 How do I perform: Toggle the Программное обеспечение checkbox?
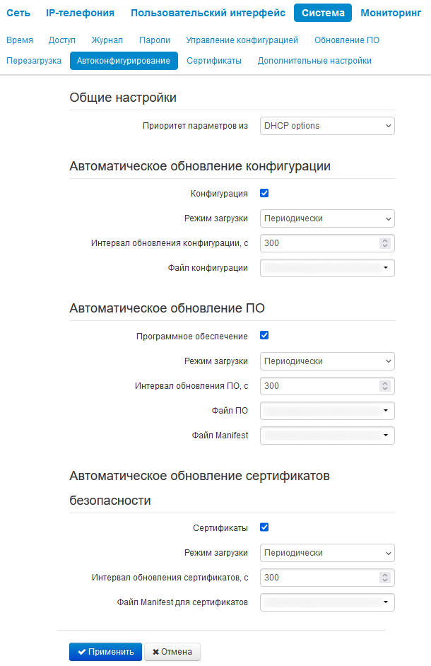pos(264,336)
